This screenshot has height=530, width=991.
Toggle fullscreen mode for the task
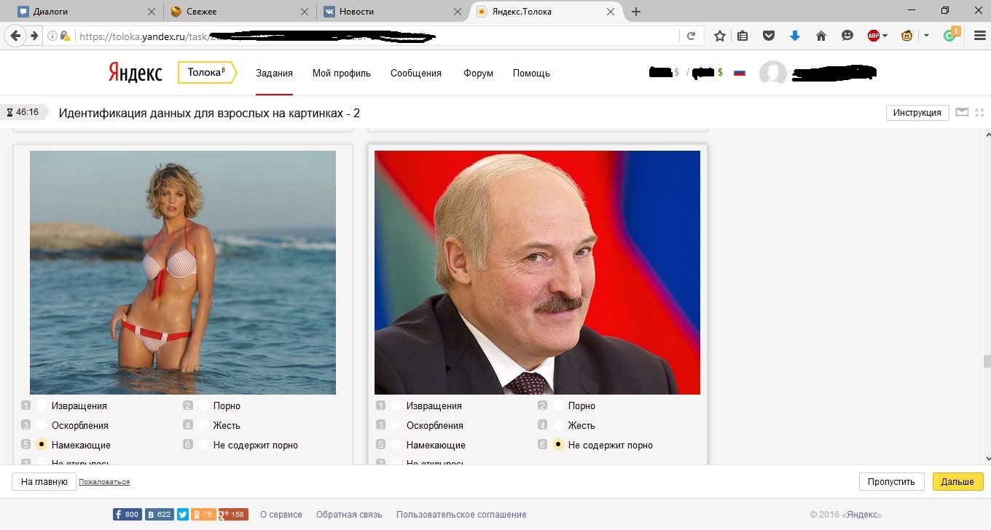tap(979, 112)
